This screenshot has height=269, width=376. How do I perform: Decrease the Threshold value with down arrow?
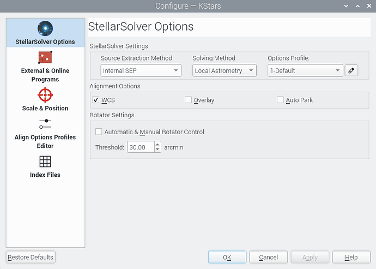tap(157, 150)
